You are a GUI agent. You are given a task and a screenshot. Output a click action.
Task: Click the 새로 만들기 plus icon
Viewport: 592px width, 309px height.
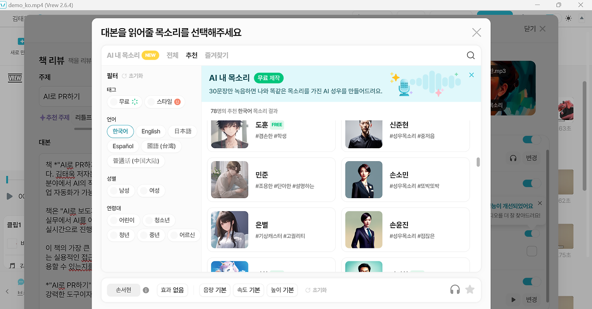[x=21, y=42]
